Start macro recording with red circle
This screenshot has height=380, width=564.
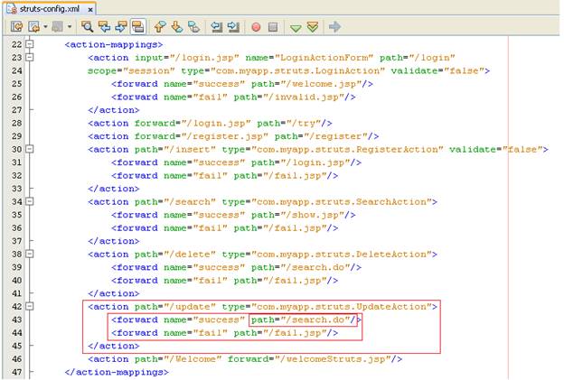click(x=256, y=27)
